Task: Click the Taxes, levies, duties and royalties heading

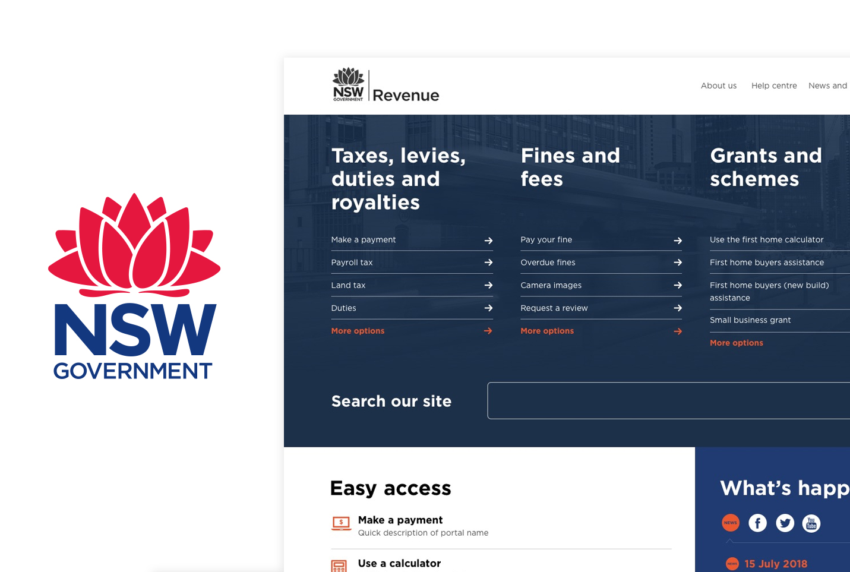Action: click(x=399, y=179)
